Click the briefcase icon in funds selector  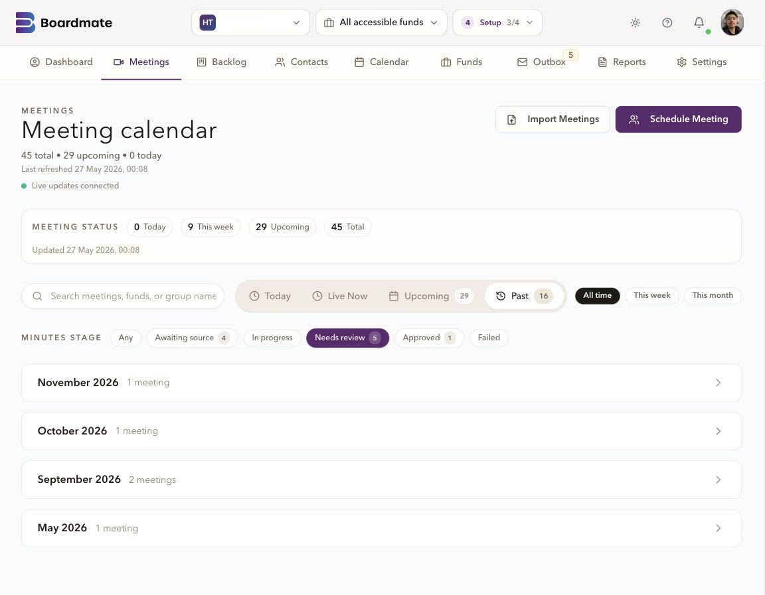click(x=329, y=23)
